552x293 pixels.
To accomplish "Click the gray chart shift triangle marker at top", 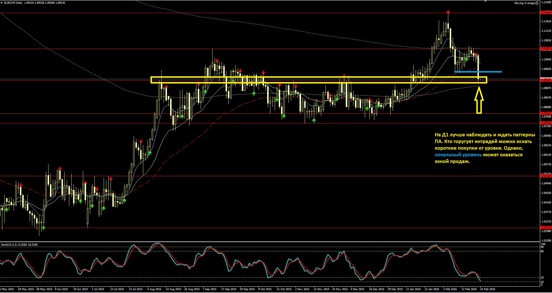I will (485, 1).
